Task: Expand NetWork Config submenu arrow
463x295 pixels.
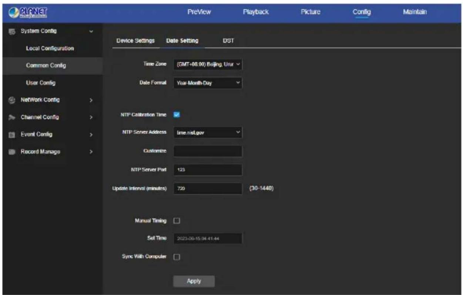Action: pos(91,100)
